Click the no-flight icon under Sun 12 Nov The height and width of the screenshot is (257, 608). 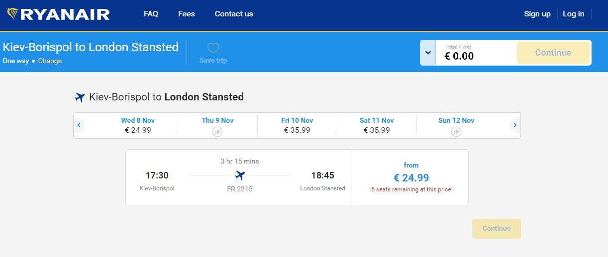[456, 132]
